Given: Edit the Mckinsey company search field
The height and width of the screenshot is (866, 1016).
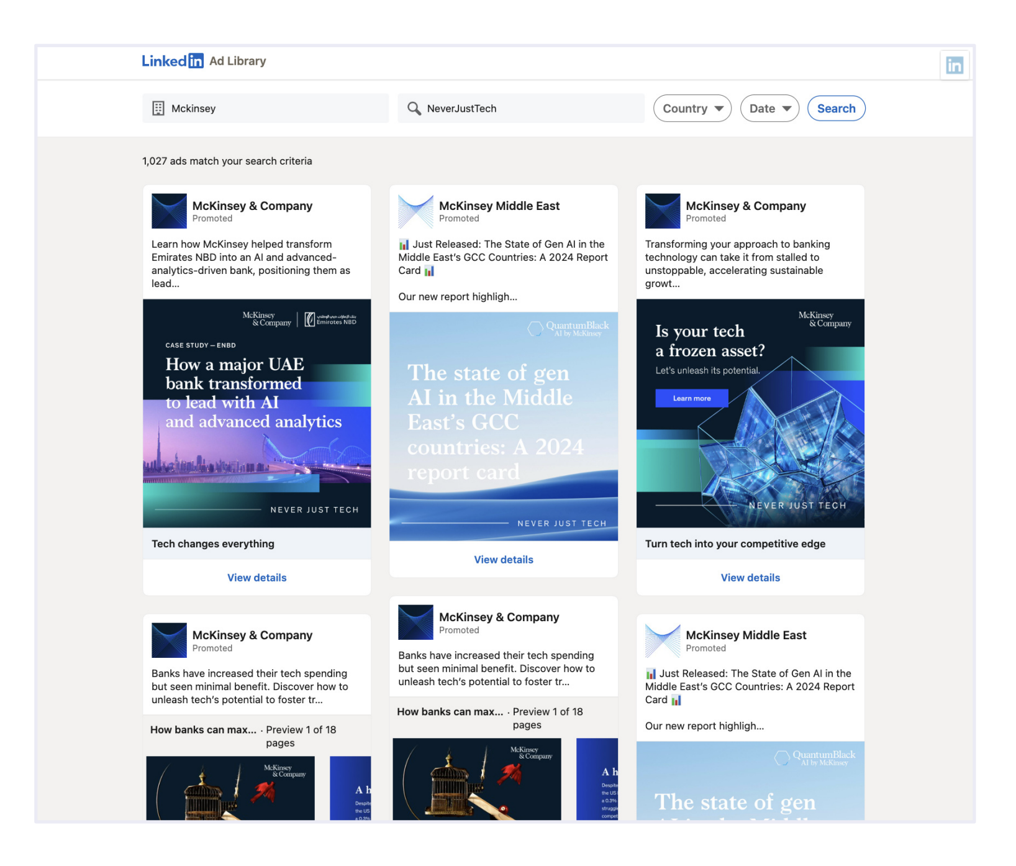Looking at the screenshot, I should pyautogui.click(x=266, y=108).
